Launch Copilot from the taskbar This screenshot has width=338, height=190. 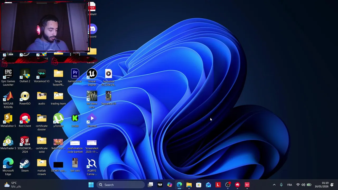170,185
